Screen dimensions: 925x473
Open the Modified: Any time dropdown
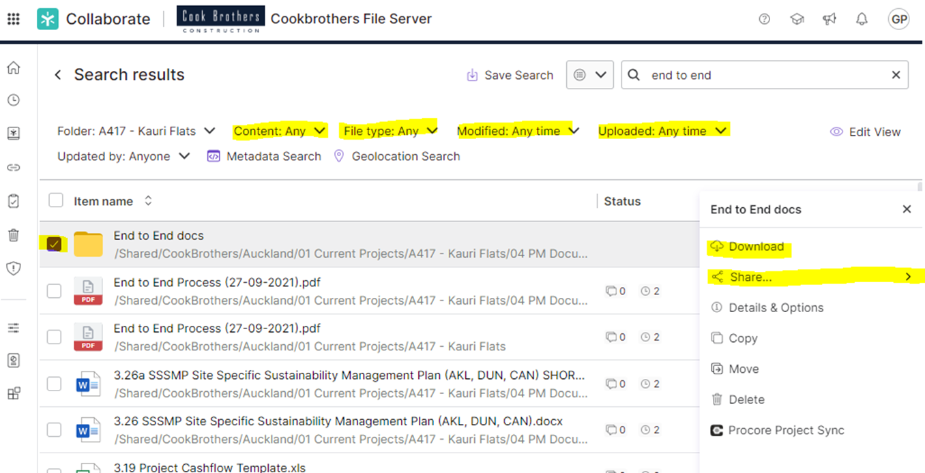[518, 131]
